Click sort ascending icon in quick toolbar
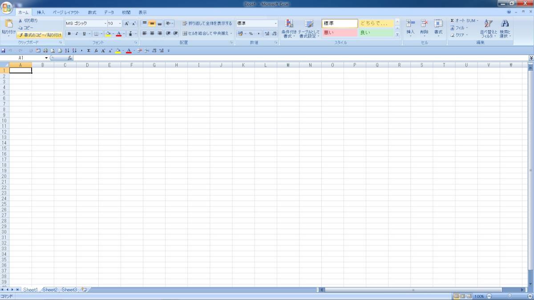The image size is (534, 300). (68, 51)
